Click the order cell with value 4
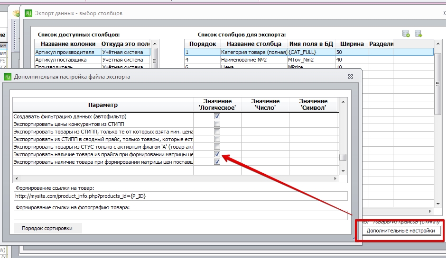The image size is (447, 258). click(203, 60)
